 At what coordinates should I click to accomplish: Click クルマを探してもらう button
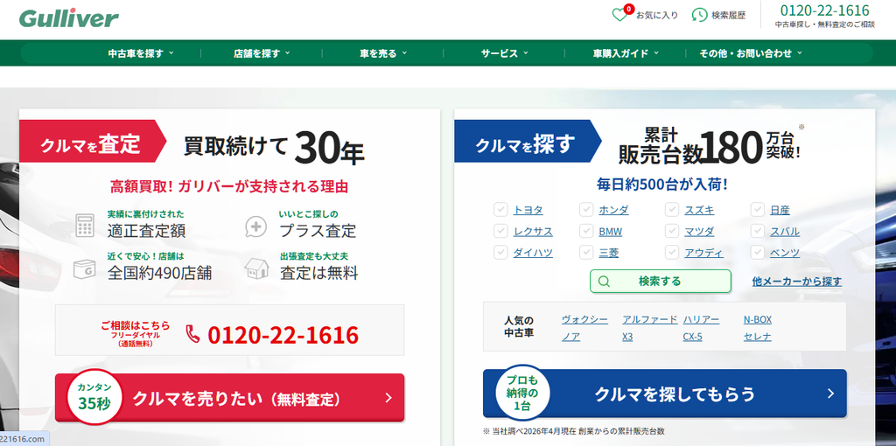(665, 394)
